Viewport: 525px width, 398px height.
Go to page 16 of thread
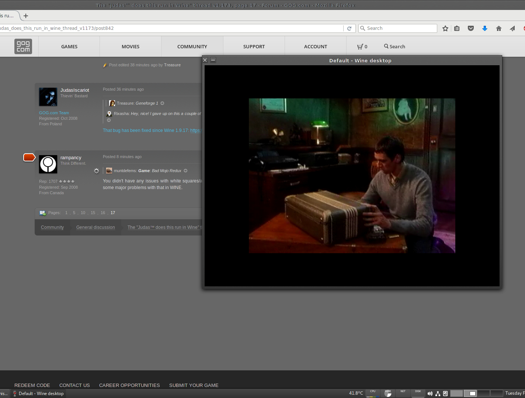pyautogui.click(x=103, y=213)
